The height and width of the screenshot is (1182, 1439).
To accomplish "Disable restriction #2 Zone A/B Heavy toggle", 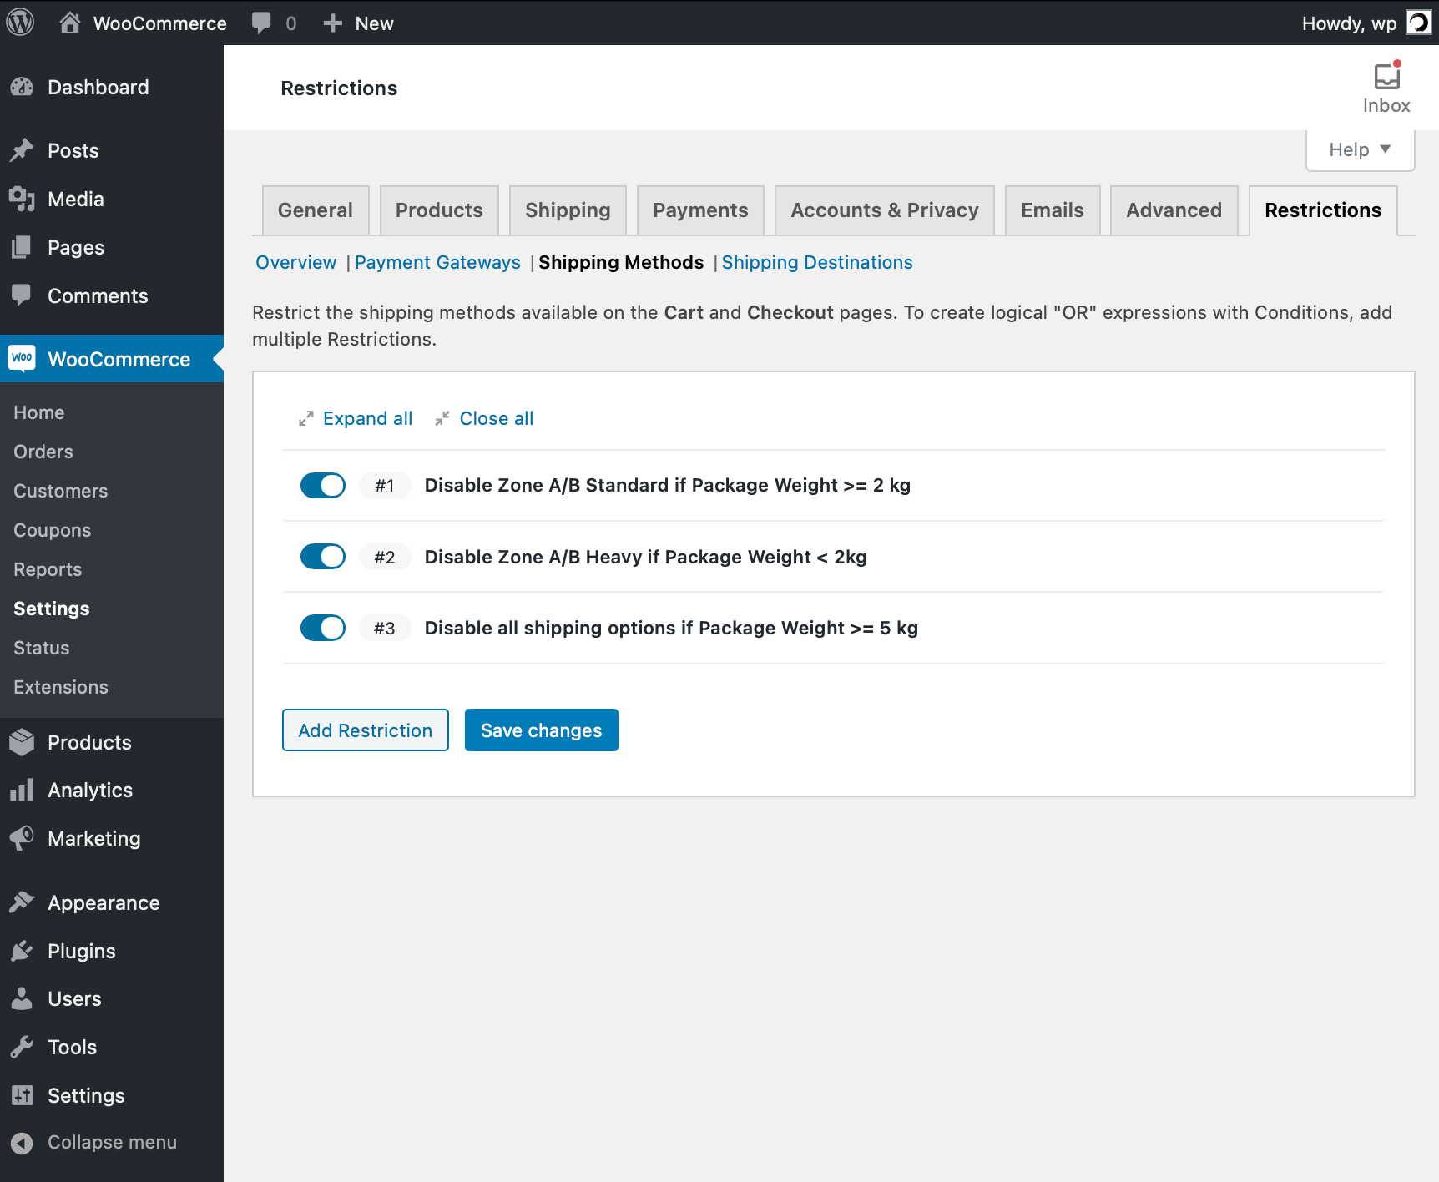I will click(323, 557).
